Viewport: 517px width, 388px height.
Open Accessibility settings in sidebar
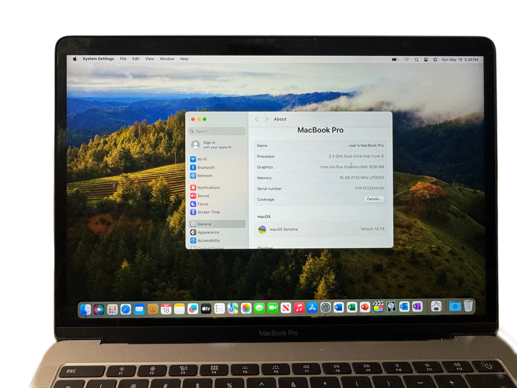coord(217,240)
